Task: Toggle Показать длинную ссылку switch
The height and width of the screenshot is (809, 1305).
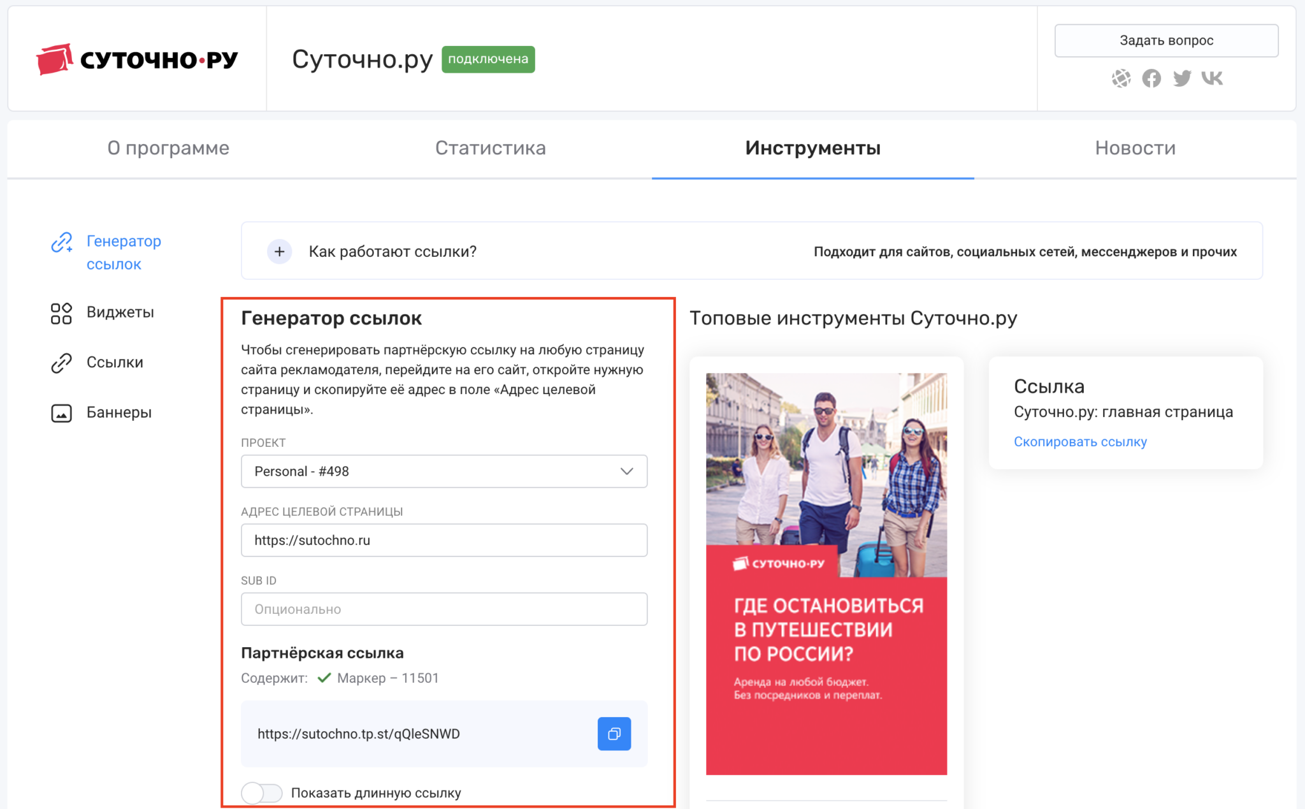Action: pyautogui.click(x=262, y=793)
